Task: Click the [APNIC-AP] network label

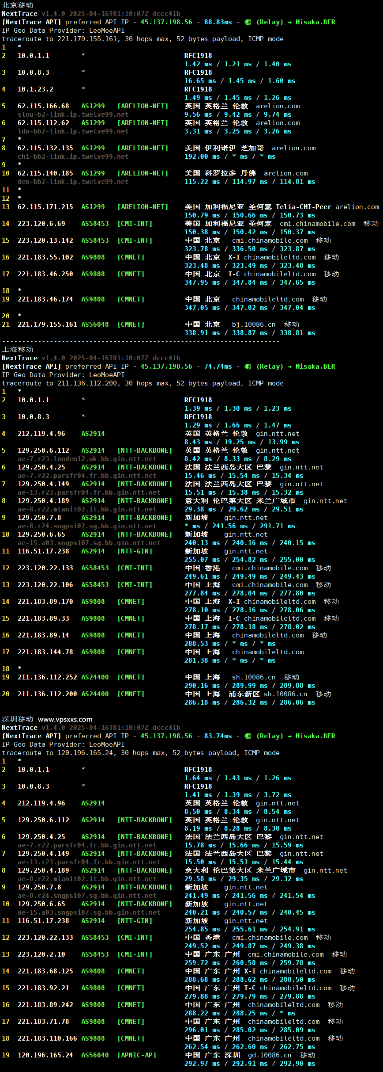Action: (x=137, y=1055)
